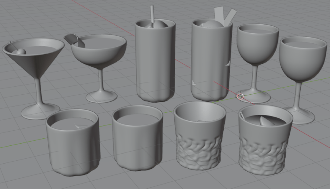Click the 3D cursor at world origin
Screen dimensions: 330x189
pyautogui.click(x=240, y=96)
